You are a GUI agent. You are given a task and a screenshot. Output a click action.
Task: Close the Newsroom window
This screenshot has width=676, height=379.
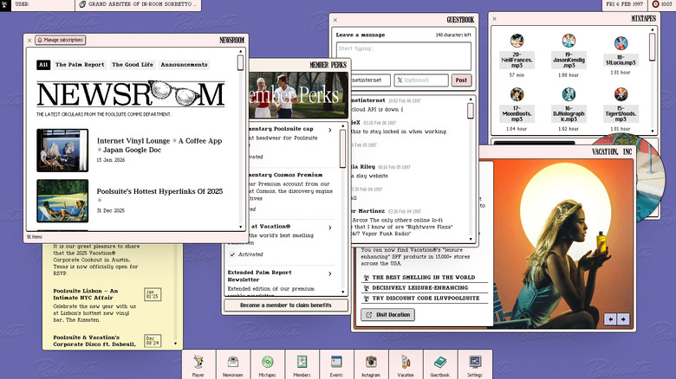pyautogui.click(x=29, y=40)
